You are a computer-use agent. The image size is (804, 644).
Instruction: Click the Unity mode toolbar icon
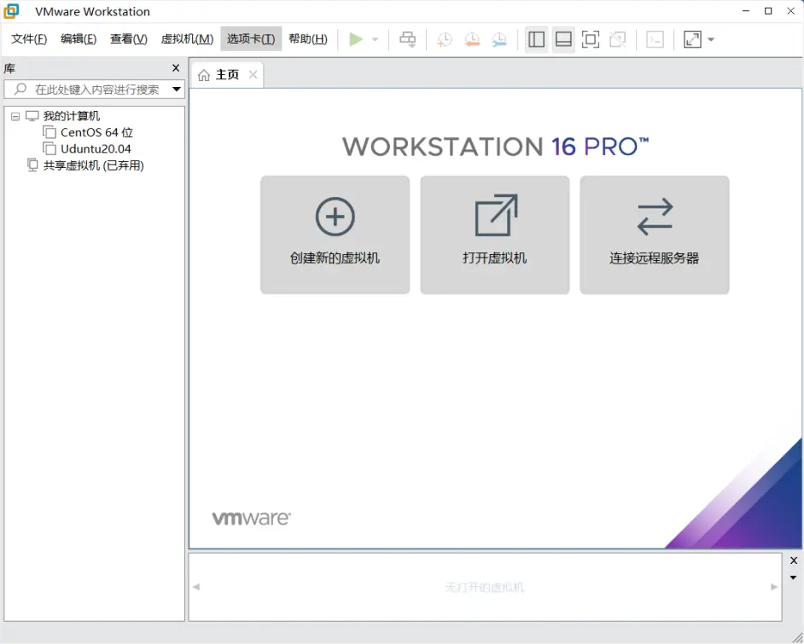[617, 39]
